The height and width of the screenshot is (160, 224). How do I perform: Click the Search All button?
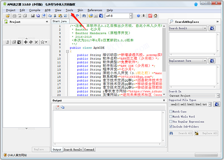coord(181,133)
